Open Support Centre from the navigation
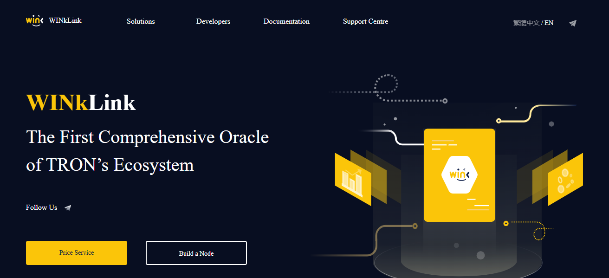Screen dimensions: 609x278 (365, 21)
